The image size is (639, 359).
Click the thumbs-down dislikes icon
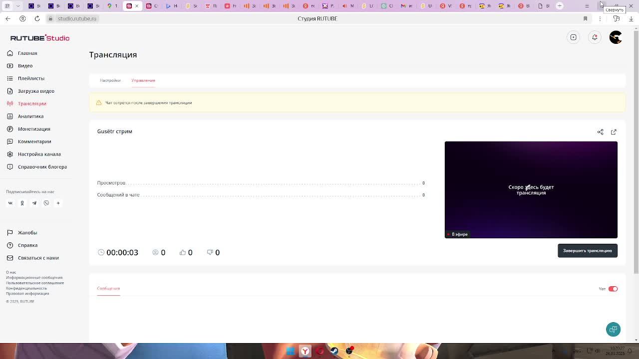pyautogui.click(x=210, y=252)
